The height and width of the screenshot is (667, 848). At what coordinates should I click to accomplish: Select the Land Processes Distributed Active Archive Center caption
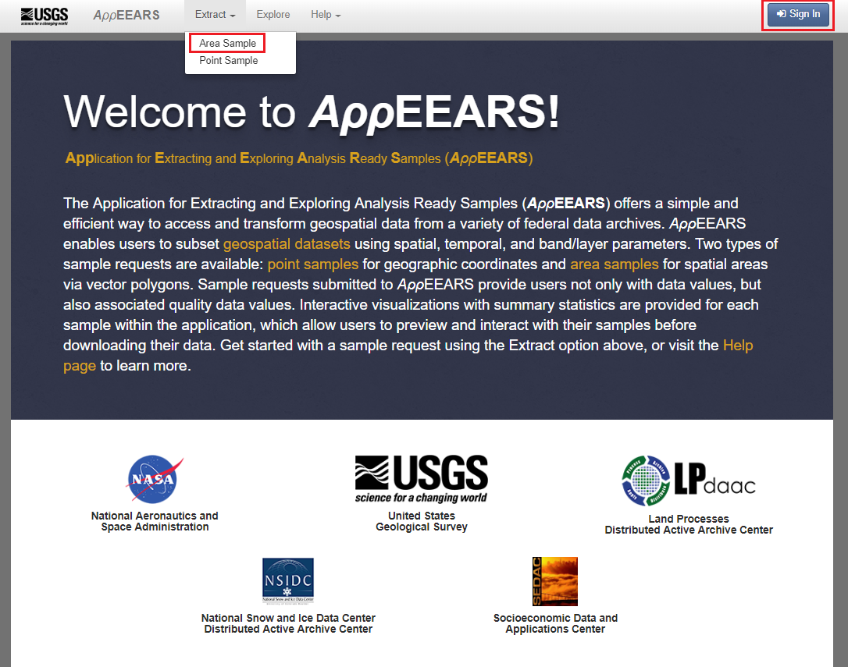(689, 524)
